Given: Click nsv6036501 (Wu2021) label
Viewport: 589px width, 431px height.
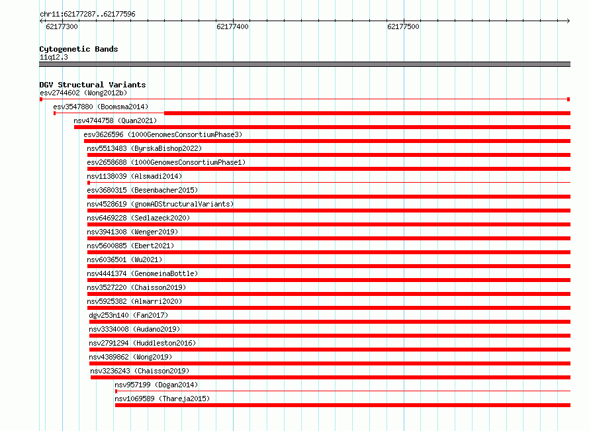Looking at the screenshot, I should (124, 260).
